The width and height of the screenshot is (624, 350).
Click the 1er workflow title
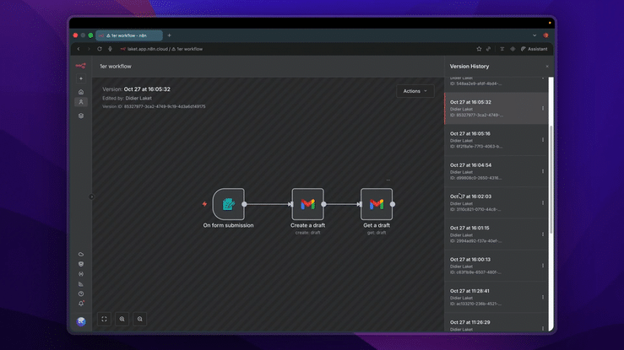click(116, 67)
